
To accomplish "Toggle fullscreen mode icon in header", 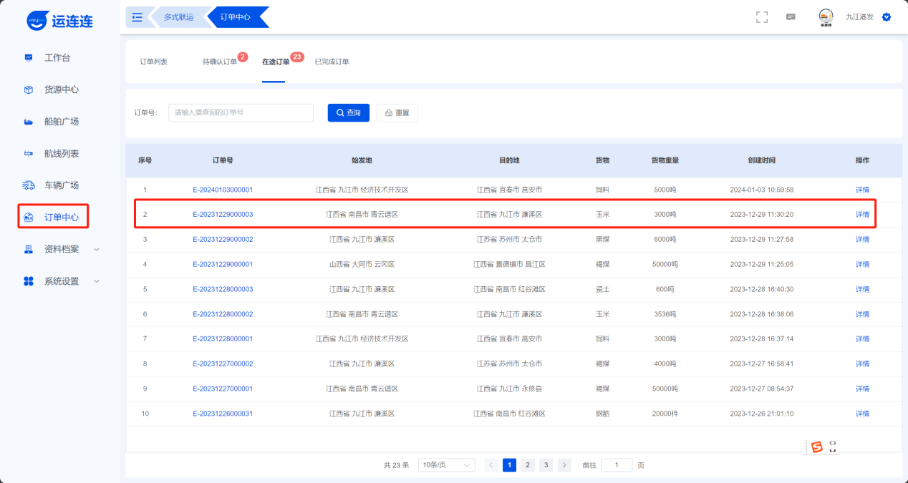I will pos(762,17).
